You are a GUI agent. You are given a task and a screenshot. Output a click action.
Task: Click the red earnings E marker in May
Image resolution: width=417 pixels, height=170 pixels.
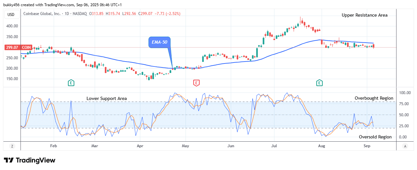196,83
